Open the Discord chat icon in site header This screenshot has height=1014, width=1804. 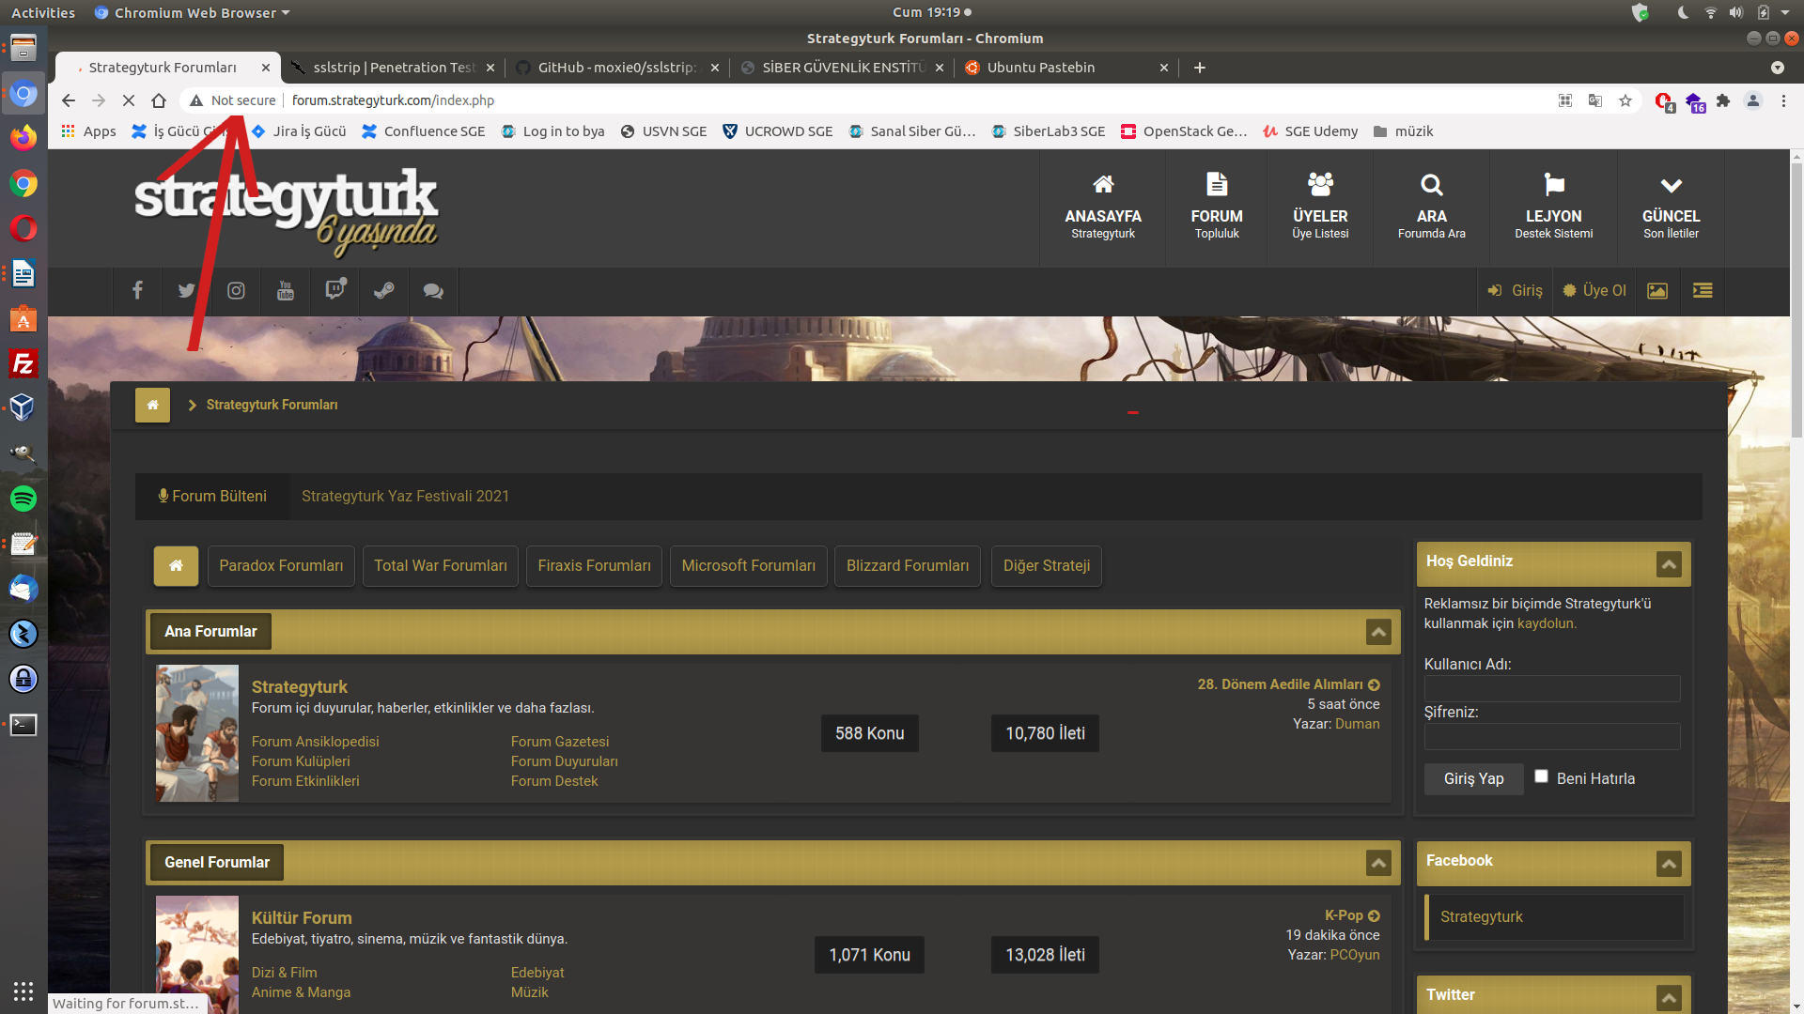(433, 291)
